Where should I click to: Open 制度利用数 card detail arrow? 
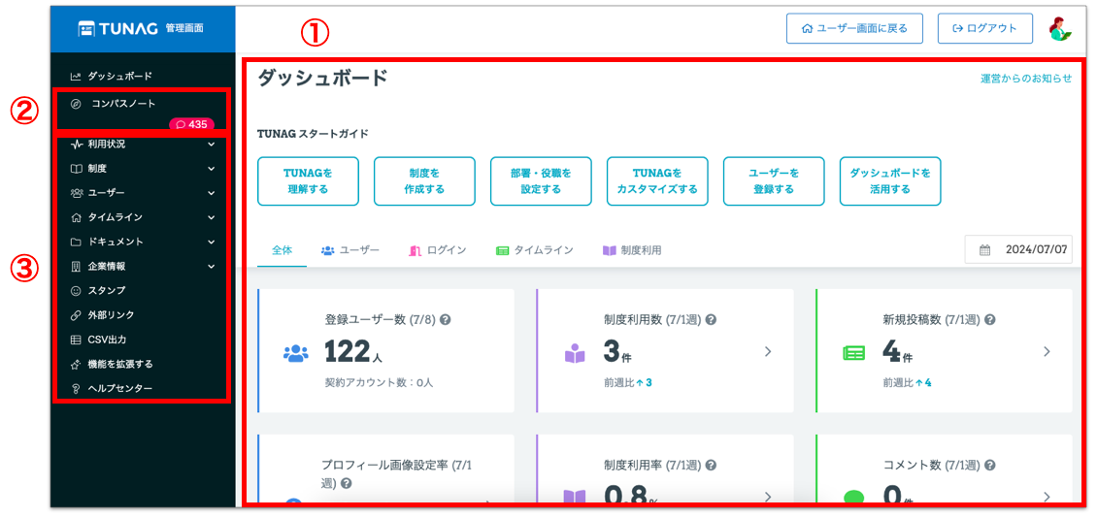[768, 351]
